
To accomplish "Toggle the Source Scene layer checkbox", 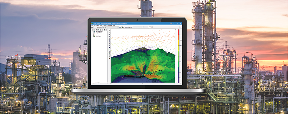I will [x=94, y=36].
